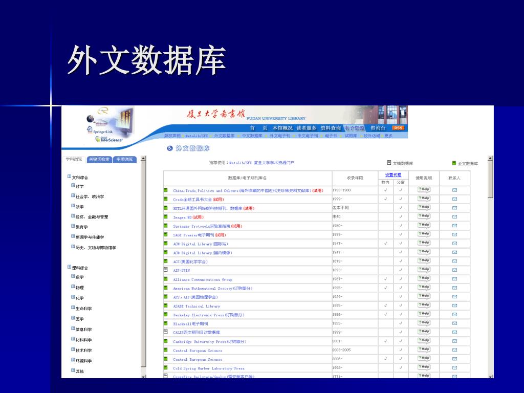
Task: Open the Cambridge University Press database link
Action: tap(209, 341)
